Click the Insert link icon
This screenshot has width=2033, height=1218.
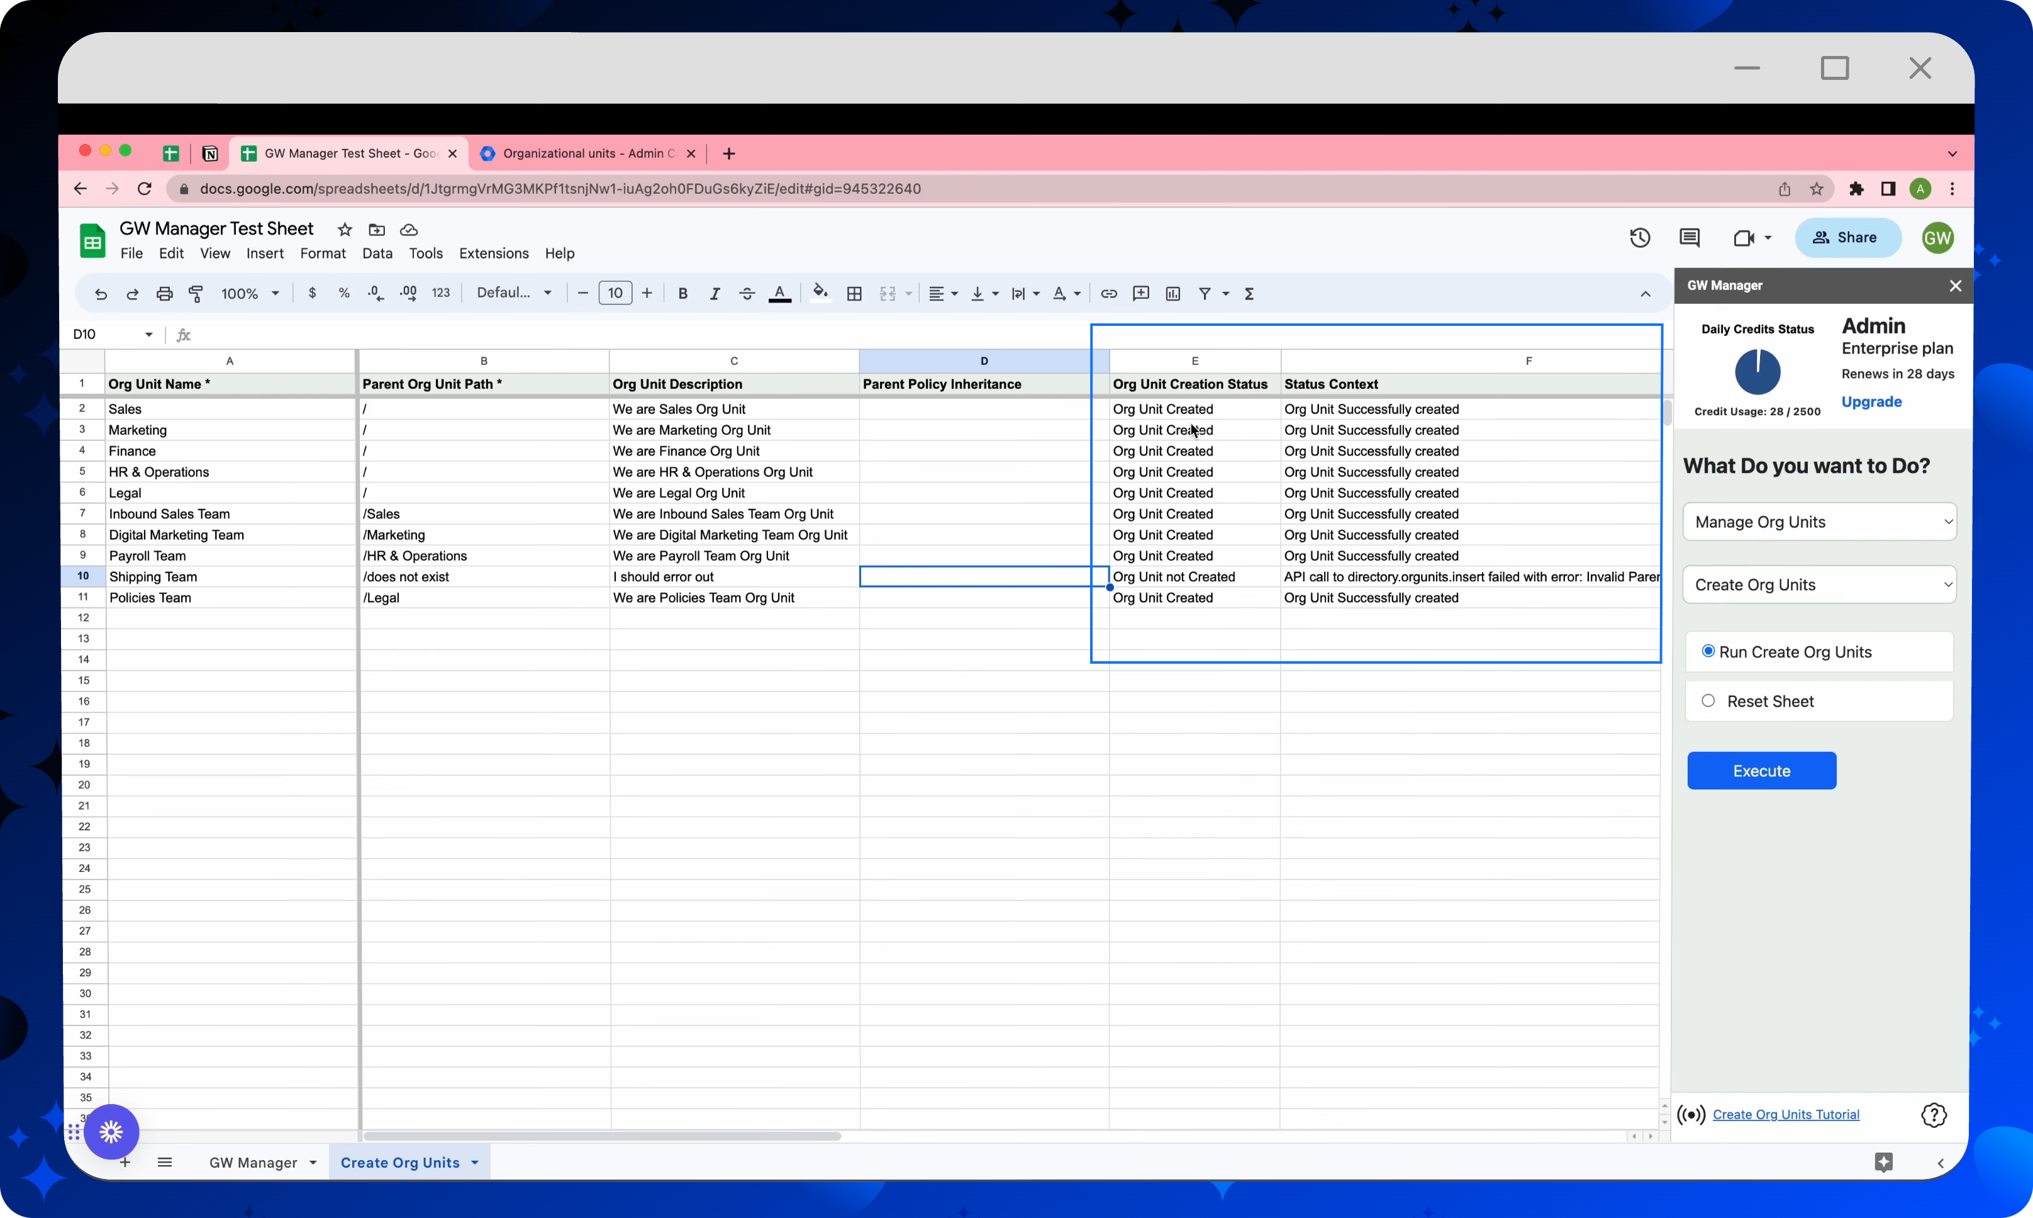click(x=1108, y=293)
